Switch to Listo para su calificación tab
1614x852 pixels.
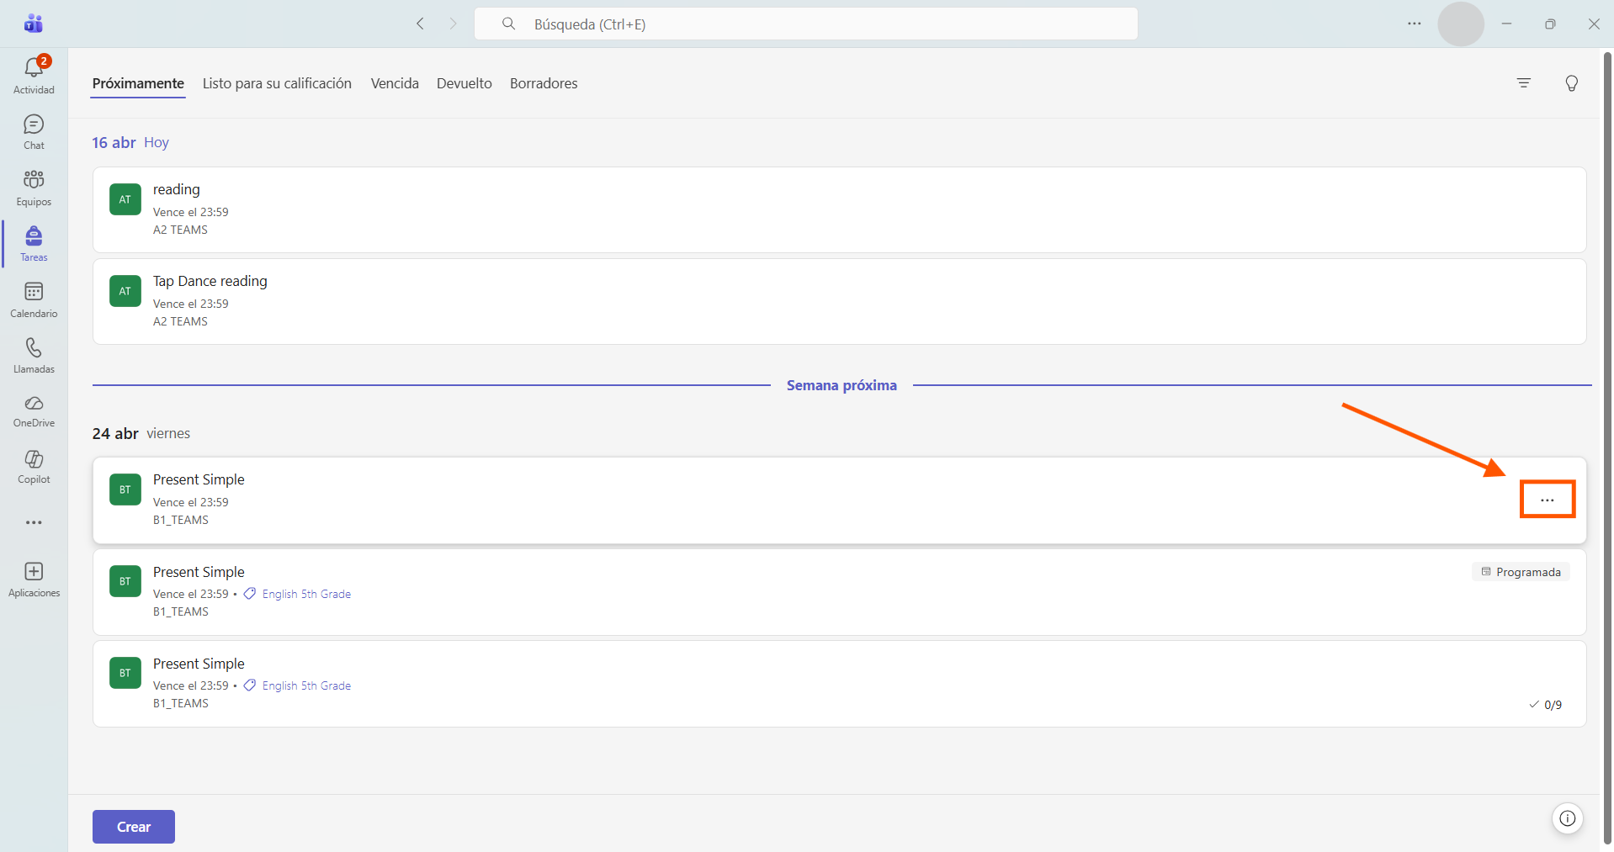[277, 83]
